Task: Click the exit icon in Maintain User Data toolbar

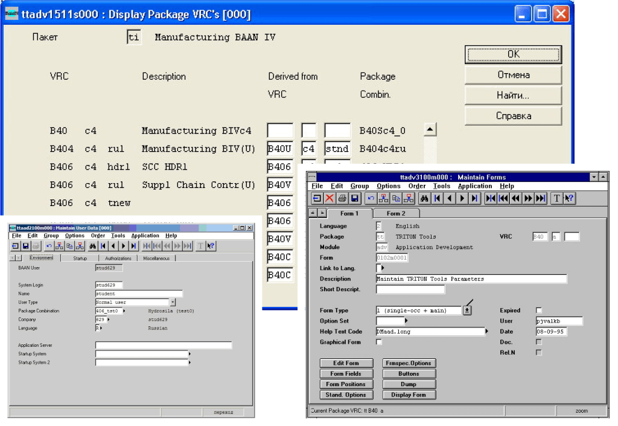Action: click(x=15, y=246)
